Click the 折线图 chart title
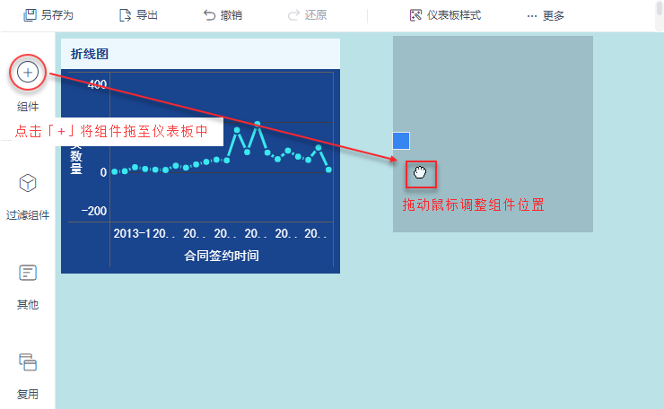The height and width of the screenshot is (409, 664). [x=90, y=54]
